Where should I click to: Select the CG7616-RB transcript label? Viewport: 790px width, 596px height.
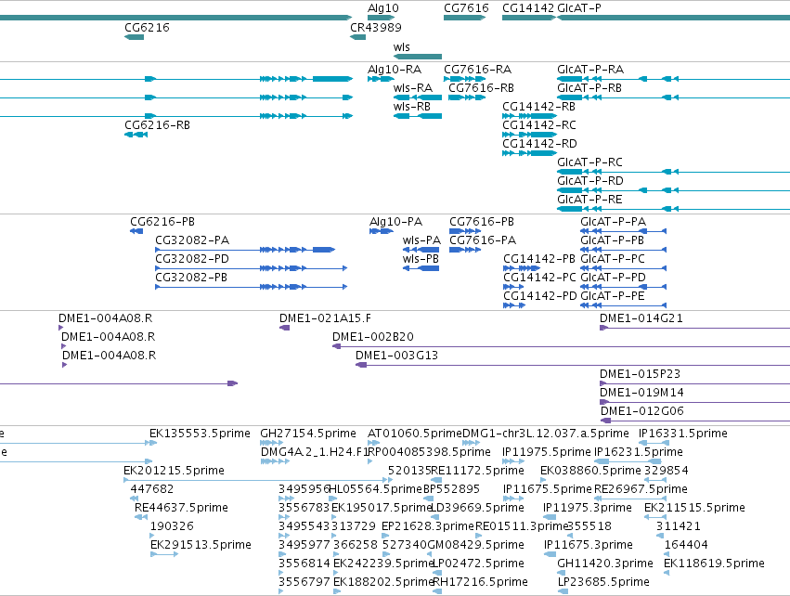(481, 87)
